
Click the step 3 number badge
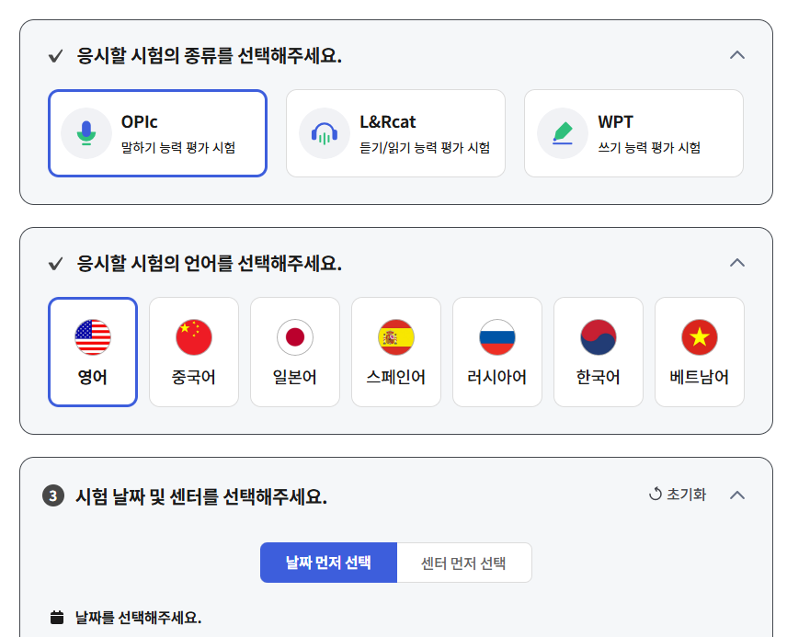click(53, 496)
